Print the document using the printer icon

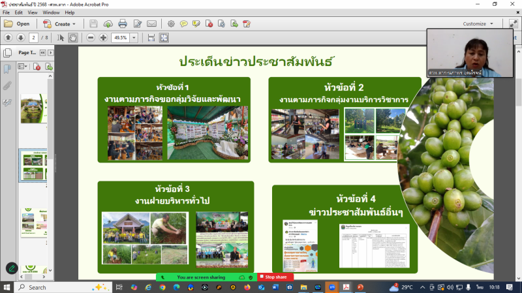pos(123,23)
